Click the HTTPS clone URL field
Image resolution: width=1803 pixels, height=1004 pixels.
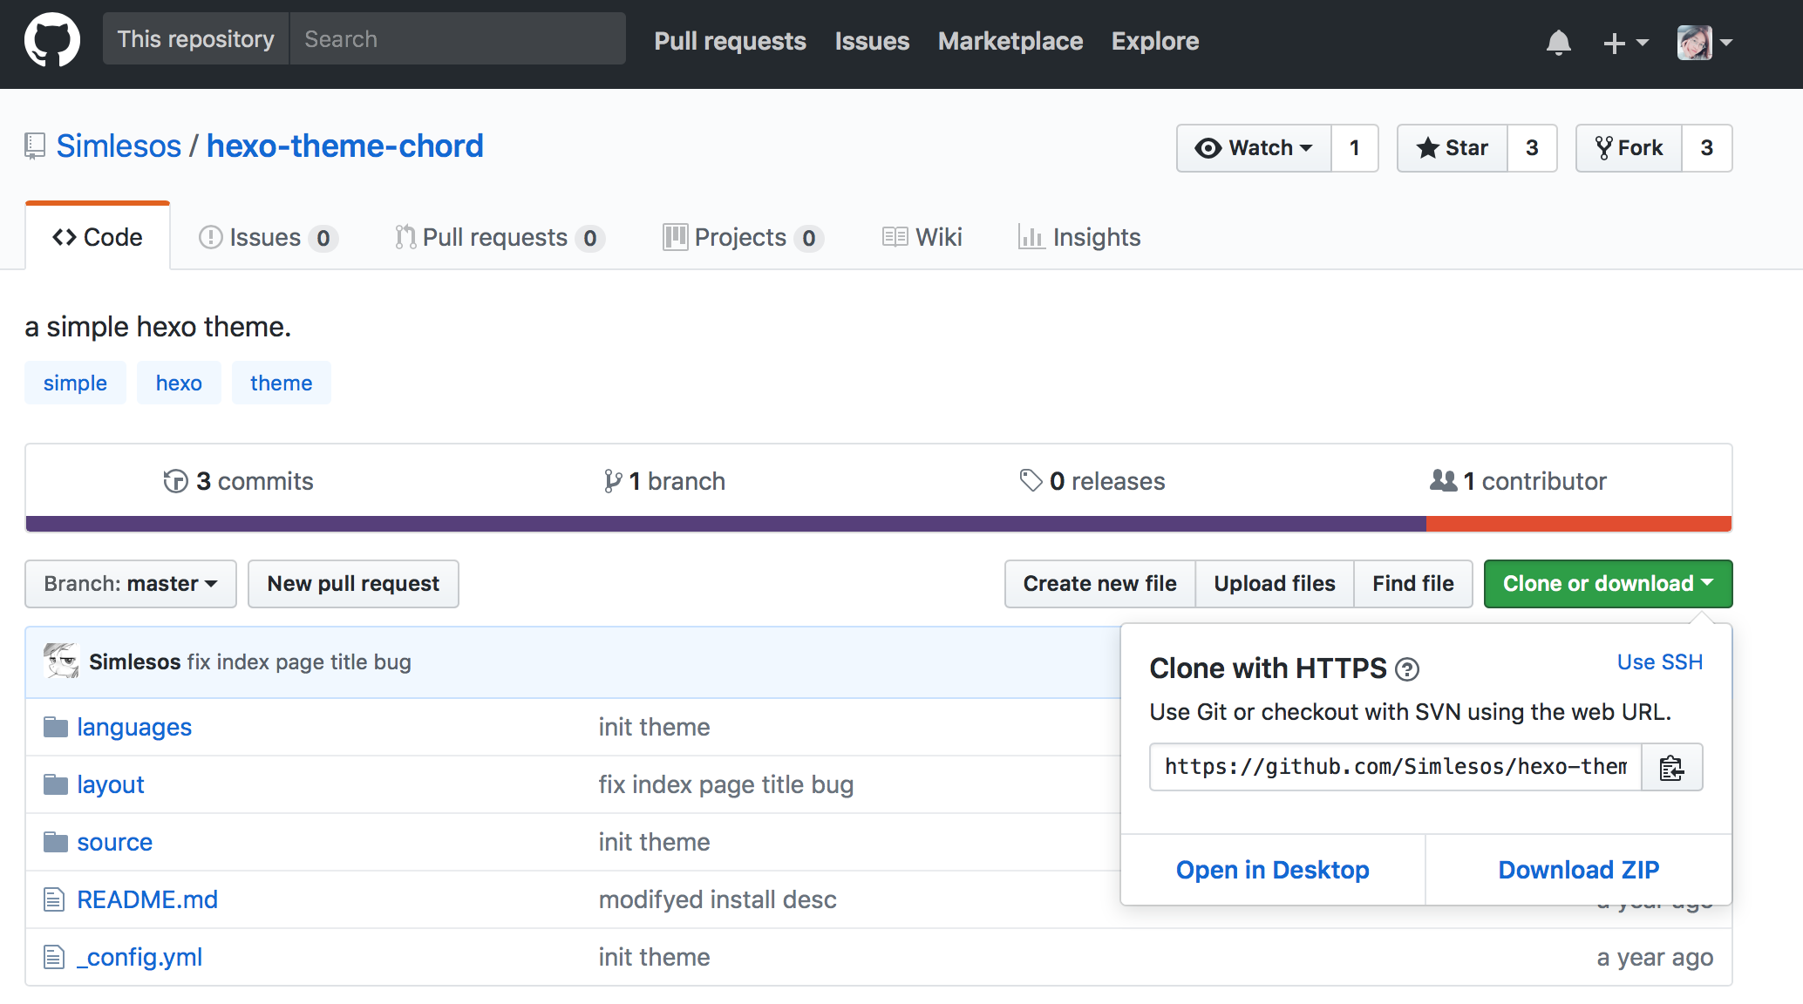1396,767
